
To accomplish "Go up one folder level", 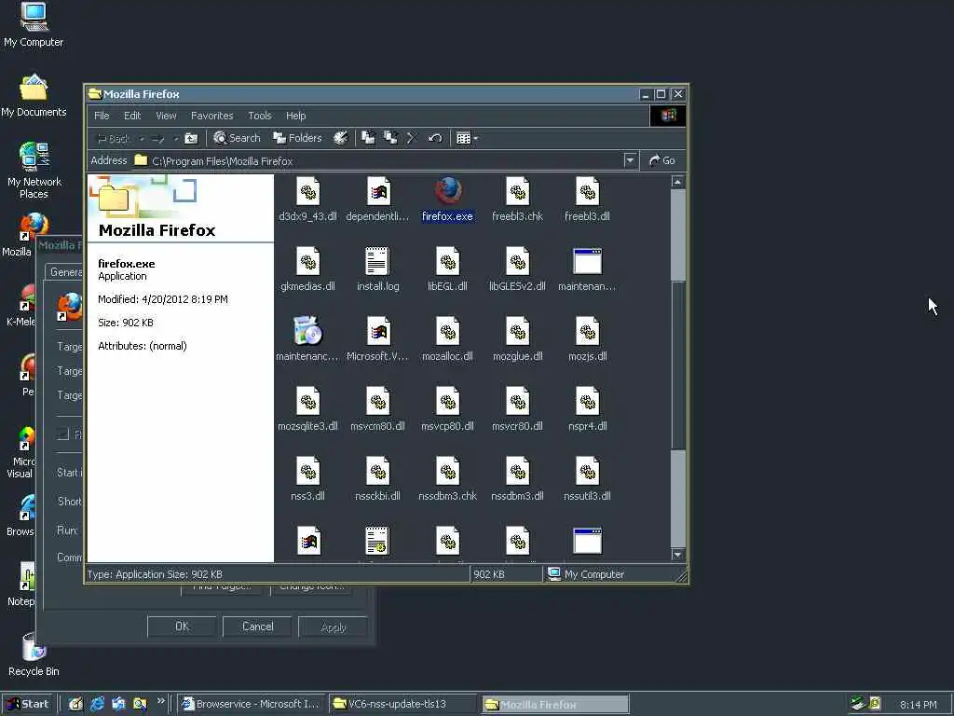I will click(x=191, y=138).
